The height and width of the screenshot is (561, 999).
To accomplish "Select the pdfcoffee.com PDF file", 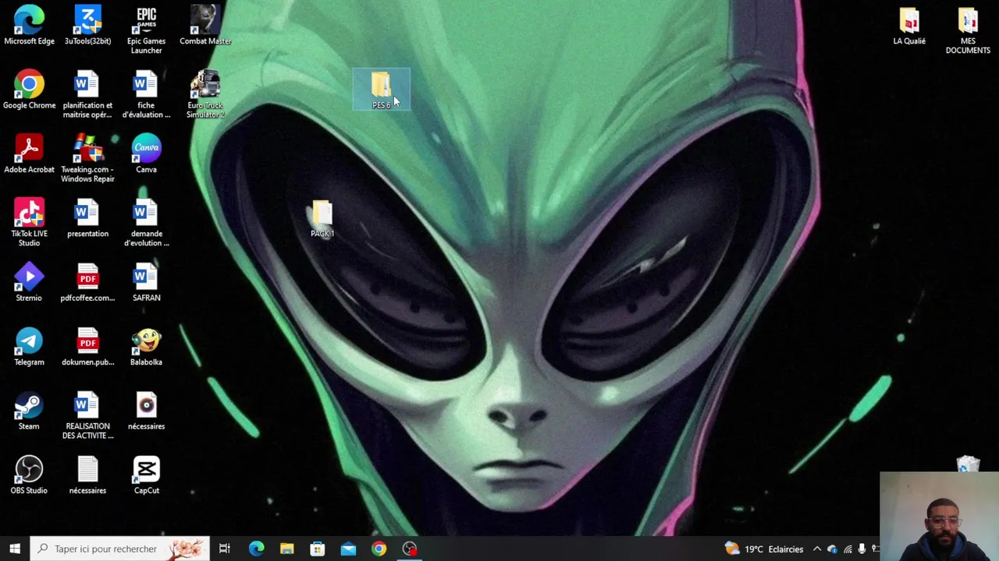I will click(87, 282).
